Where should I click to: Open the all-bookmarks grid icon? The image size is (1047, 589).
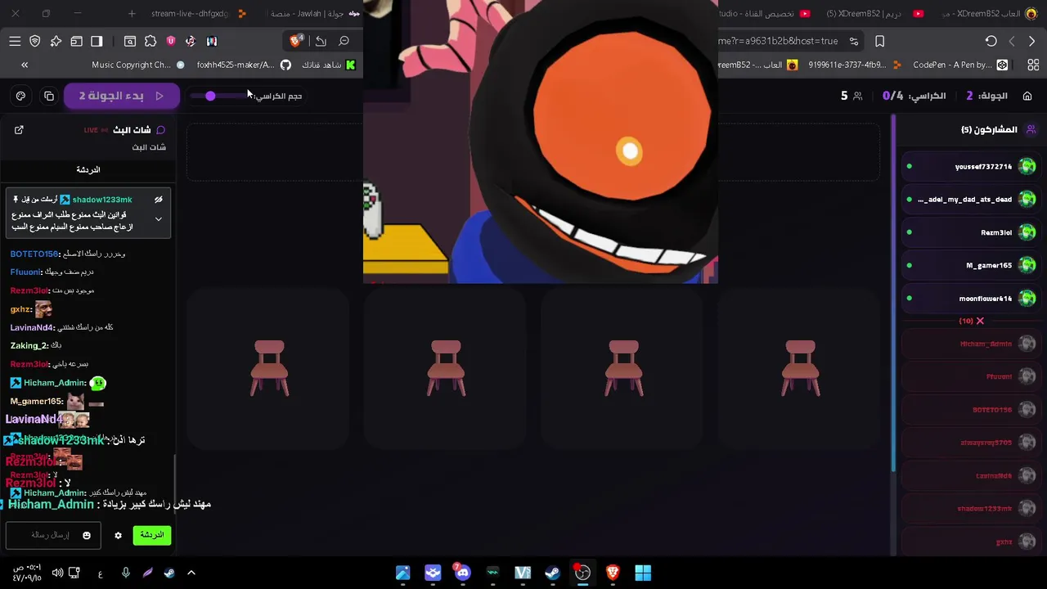coord(1033,65)
